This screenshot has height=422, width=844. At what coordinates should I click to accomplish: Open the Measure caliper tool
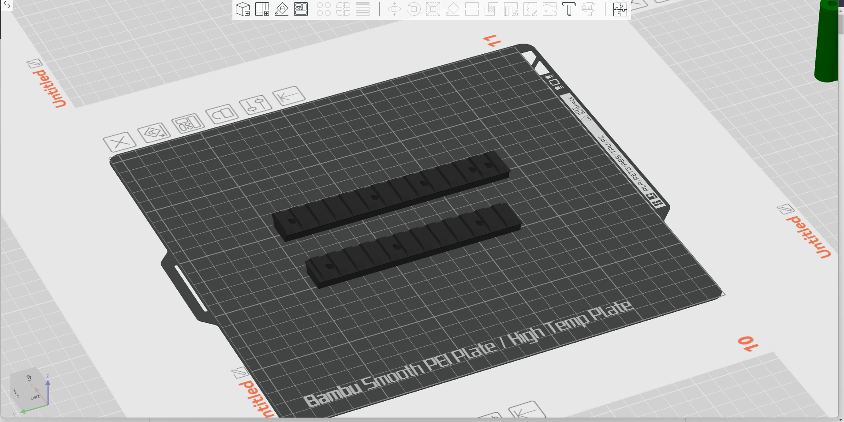[588, 9]
